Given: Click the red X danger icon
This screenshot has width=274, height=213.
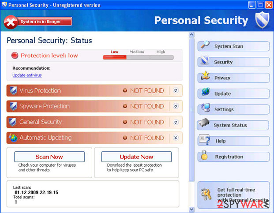Looking at the screenshot, I should click(11, 22).
